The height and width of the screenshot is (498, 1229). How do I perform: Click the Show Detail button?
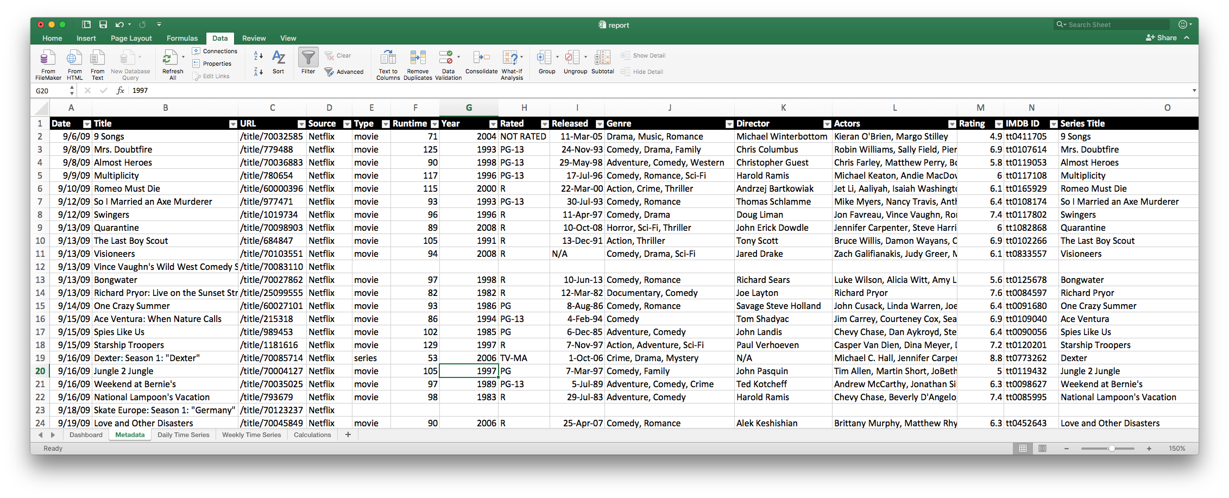pos(643,55)
